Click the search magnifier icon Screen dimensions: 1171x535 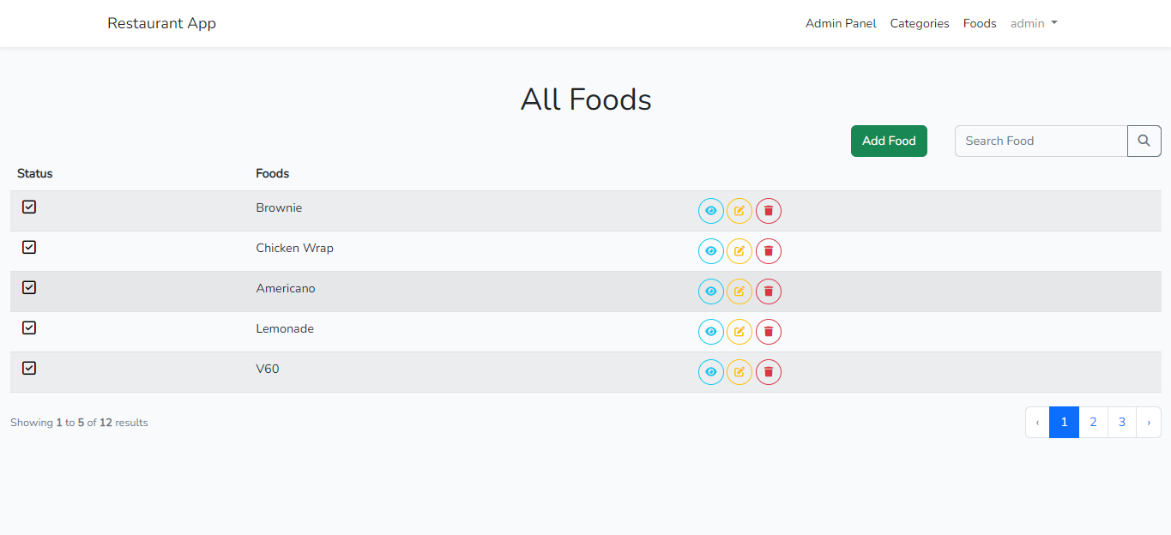[x=1144, y=141]
